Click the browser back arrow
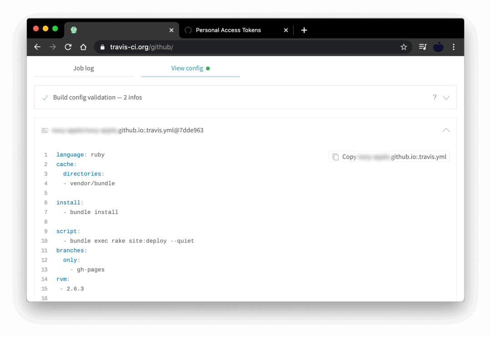This screenshot has width=491, height=337. click(38, 47)
